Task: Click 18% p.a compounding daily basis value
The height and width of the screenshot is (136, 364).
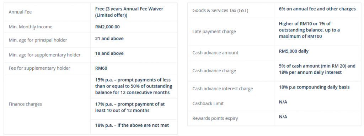Action: click(314, 87)
